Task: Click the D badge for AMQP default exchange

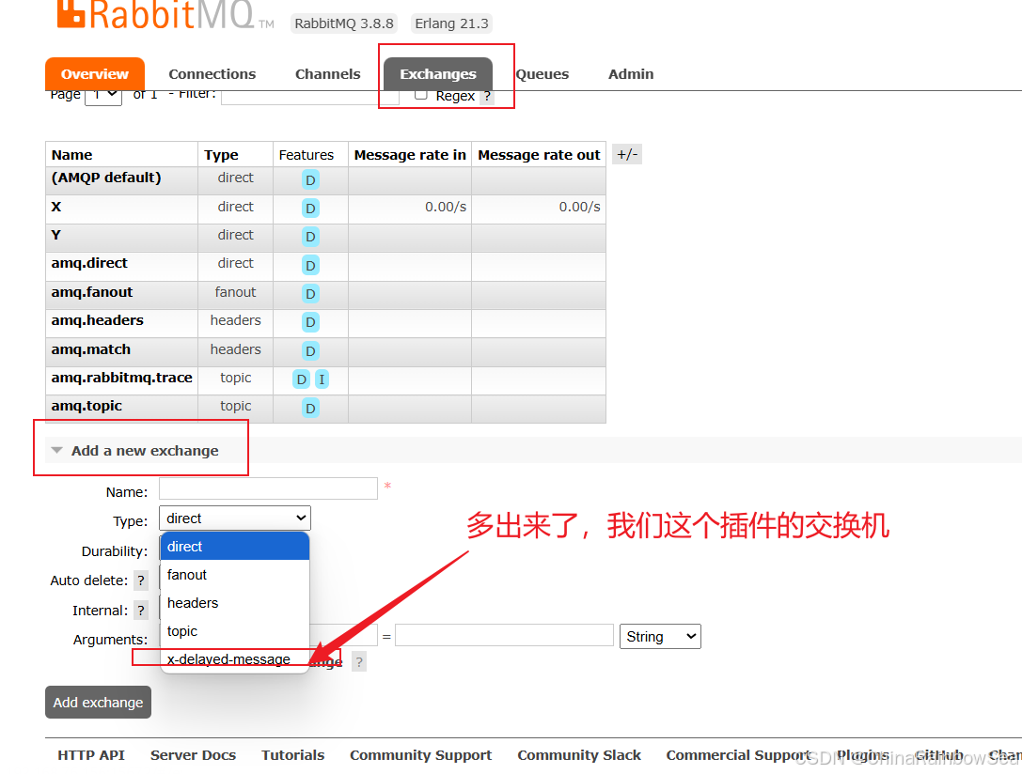Action: pos(310,179)
